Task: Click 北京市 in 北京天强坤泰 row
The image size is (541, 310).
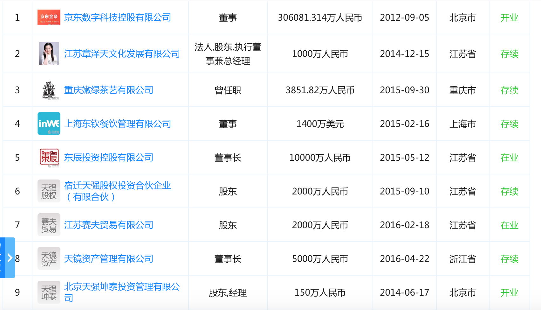Action: (463, 292)
